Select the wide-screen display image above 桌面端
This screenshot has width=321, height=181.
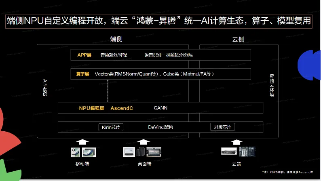(154, 152)
